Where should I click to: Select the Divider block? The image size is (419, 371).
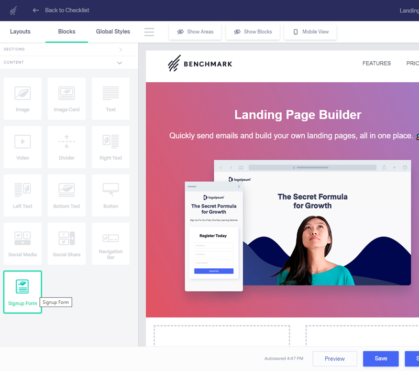[67, 147]
